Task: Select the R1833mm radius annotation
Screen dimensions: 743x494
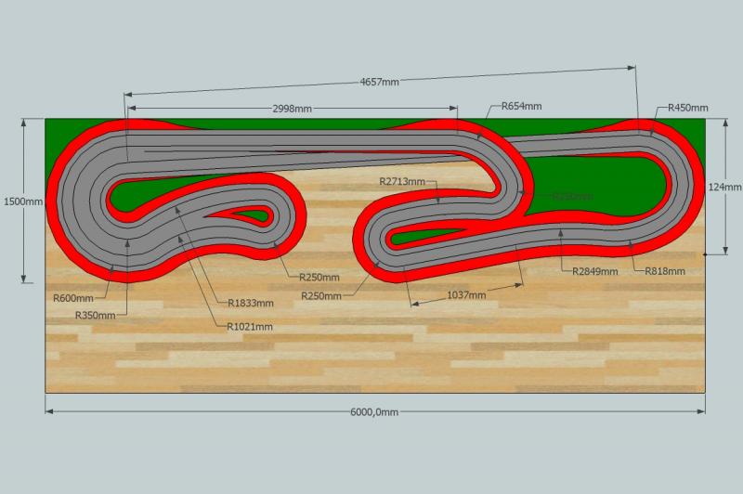Action: click(x=251, y=303)
